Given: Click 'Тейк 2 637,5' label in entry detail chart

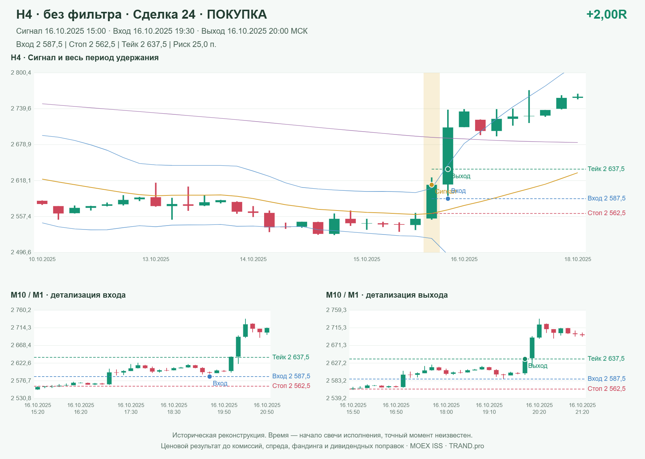Looking at the screenshot, I should click(x=291, y=357).
